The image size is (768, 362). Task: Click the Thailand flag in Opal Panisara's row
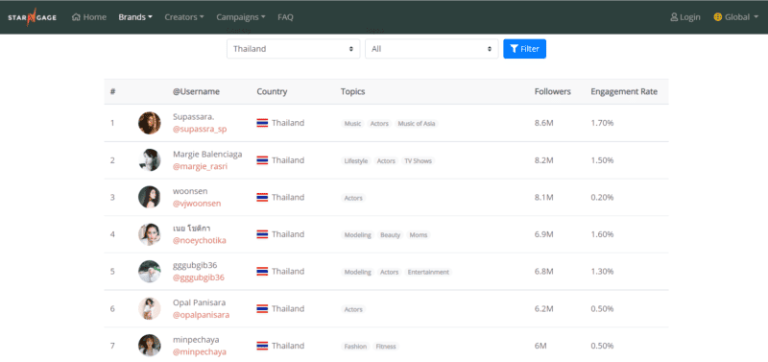pos(262,308)
